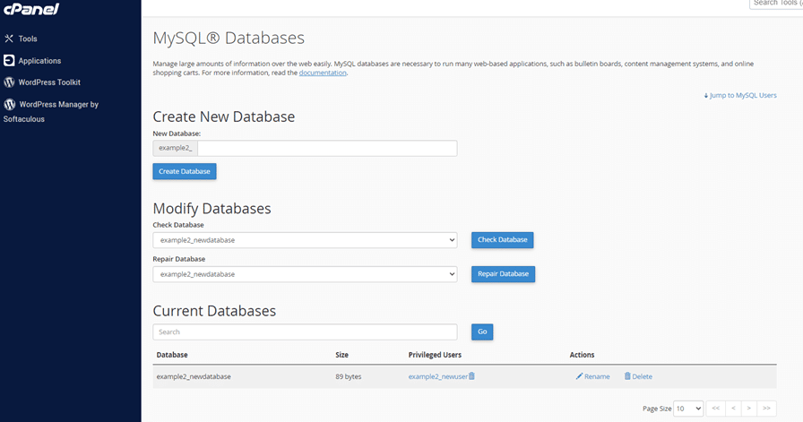The width and height of the screenshot is (803, 422).
Task: Click the Create New Database heading
Action: point(224,116)
